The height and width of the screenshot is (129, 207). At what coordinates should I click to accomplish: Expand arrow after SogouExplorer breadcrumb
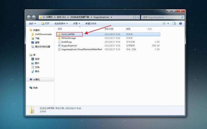click(112, 17)
